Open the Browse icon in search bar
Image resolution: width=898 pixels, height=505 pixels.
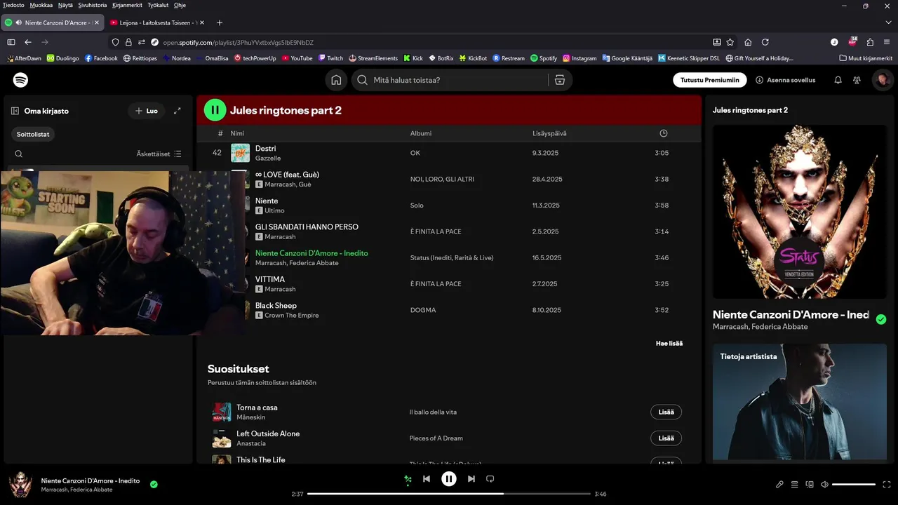click(x=559, y=80)
